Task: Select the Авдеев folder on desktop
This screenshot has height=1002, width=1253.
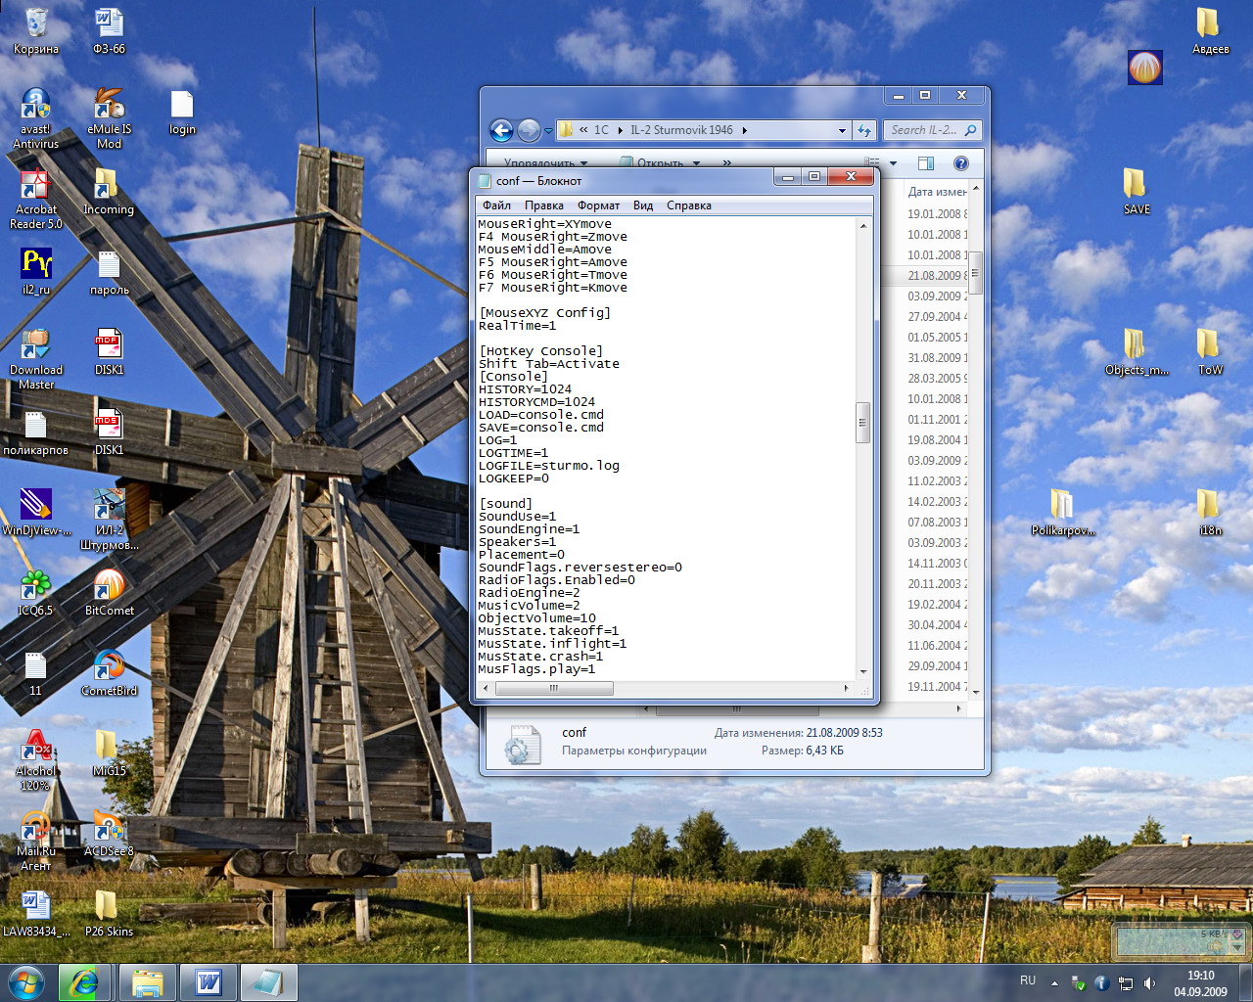Action: coord(1210,31)
